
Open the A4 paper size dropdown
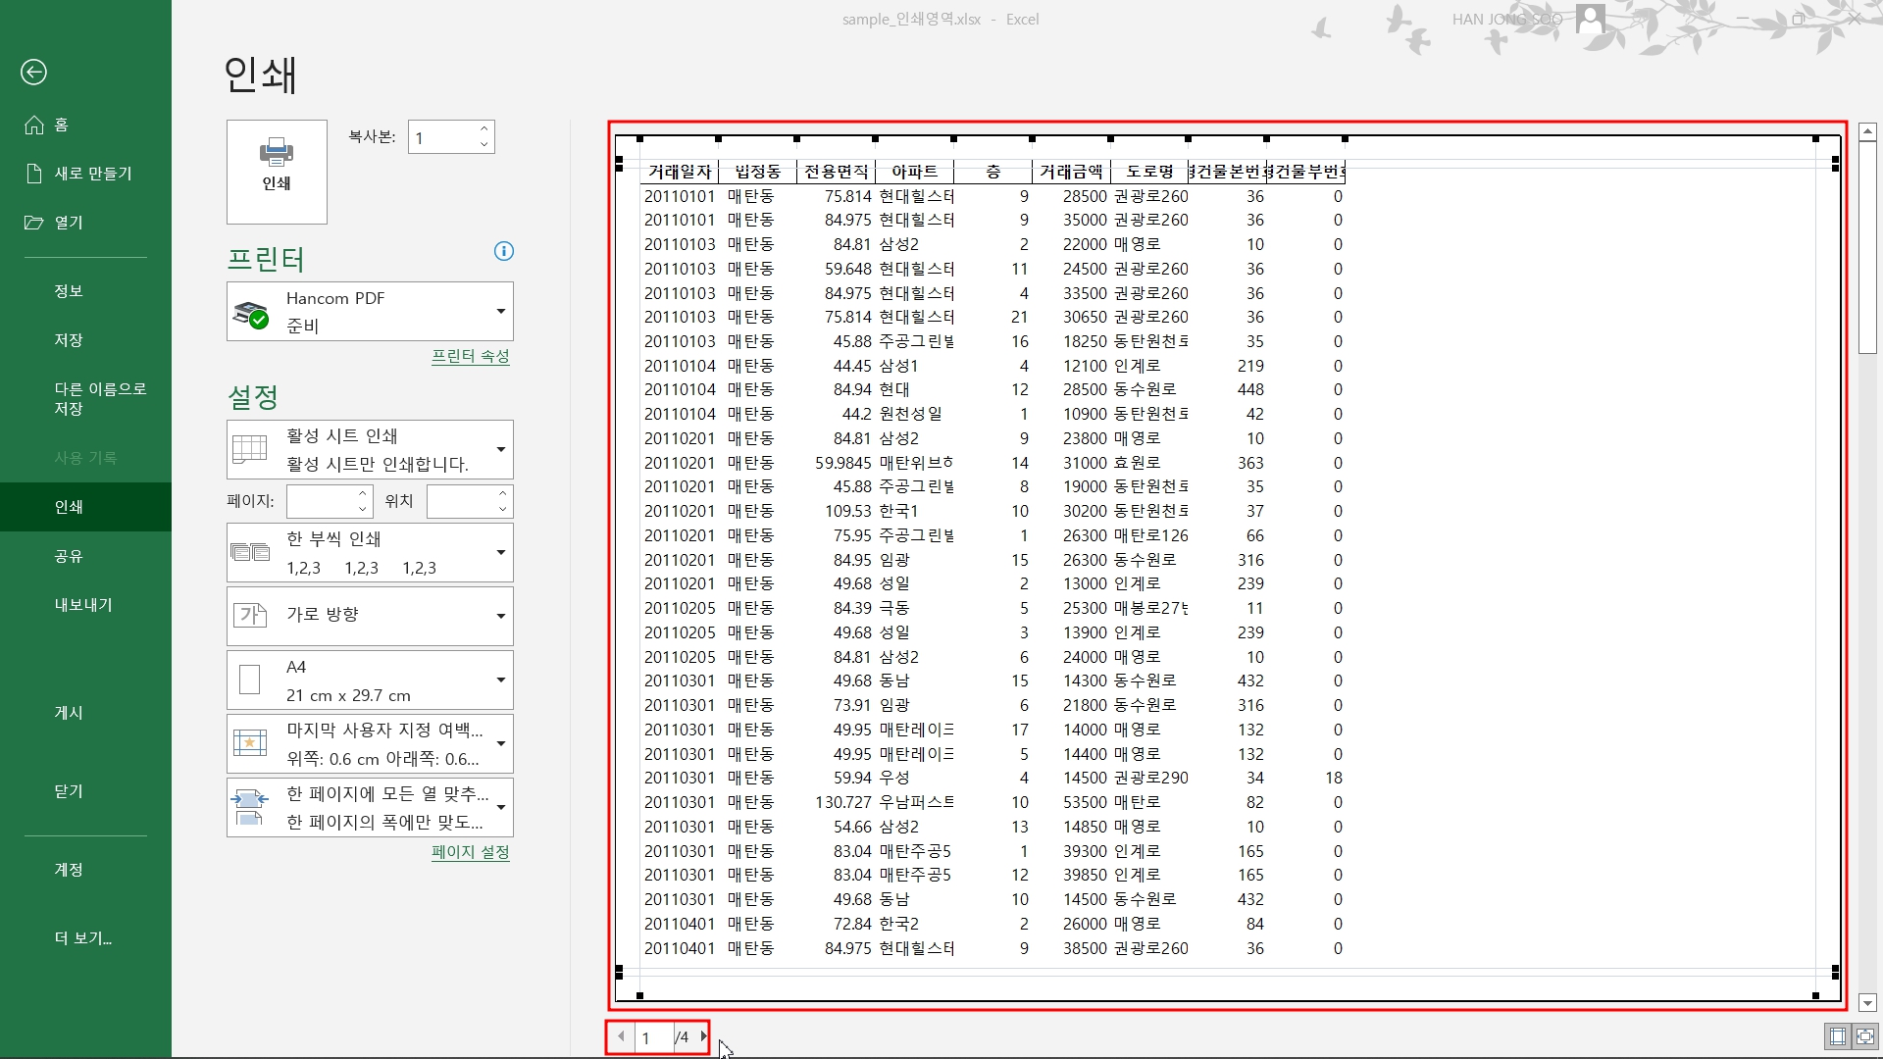(x=370, y=680)
